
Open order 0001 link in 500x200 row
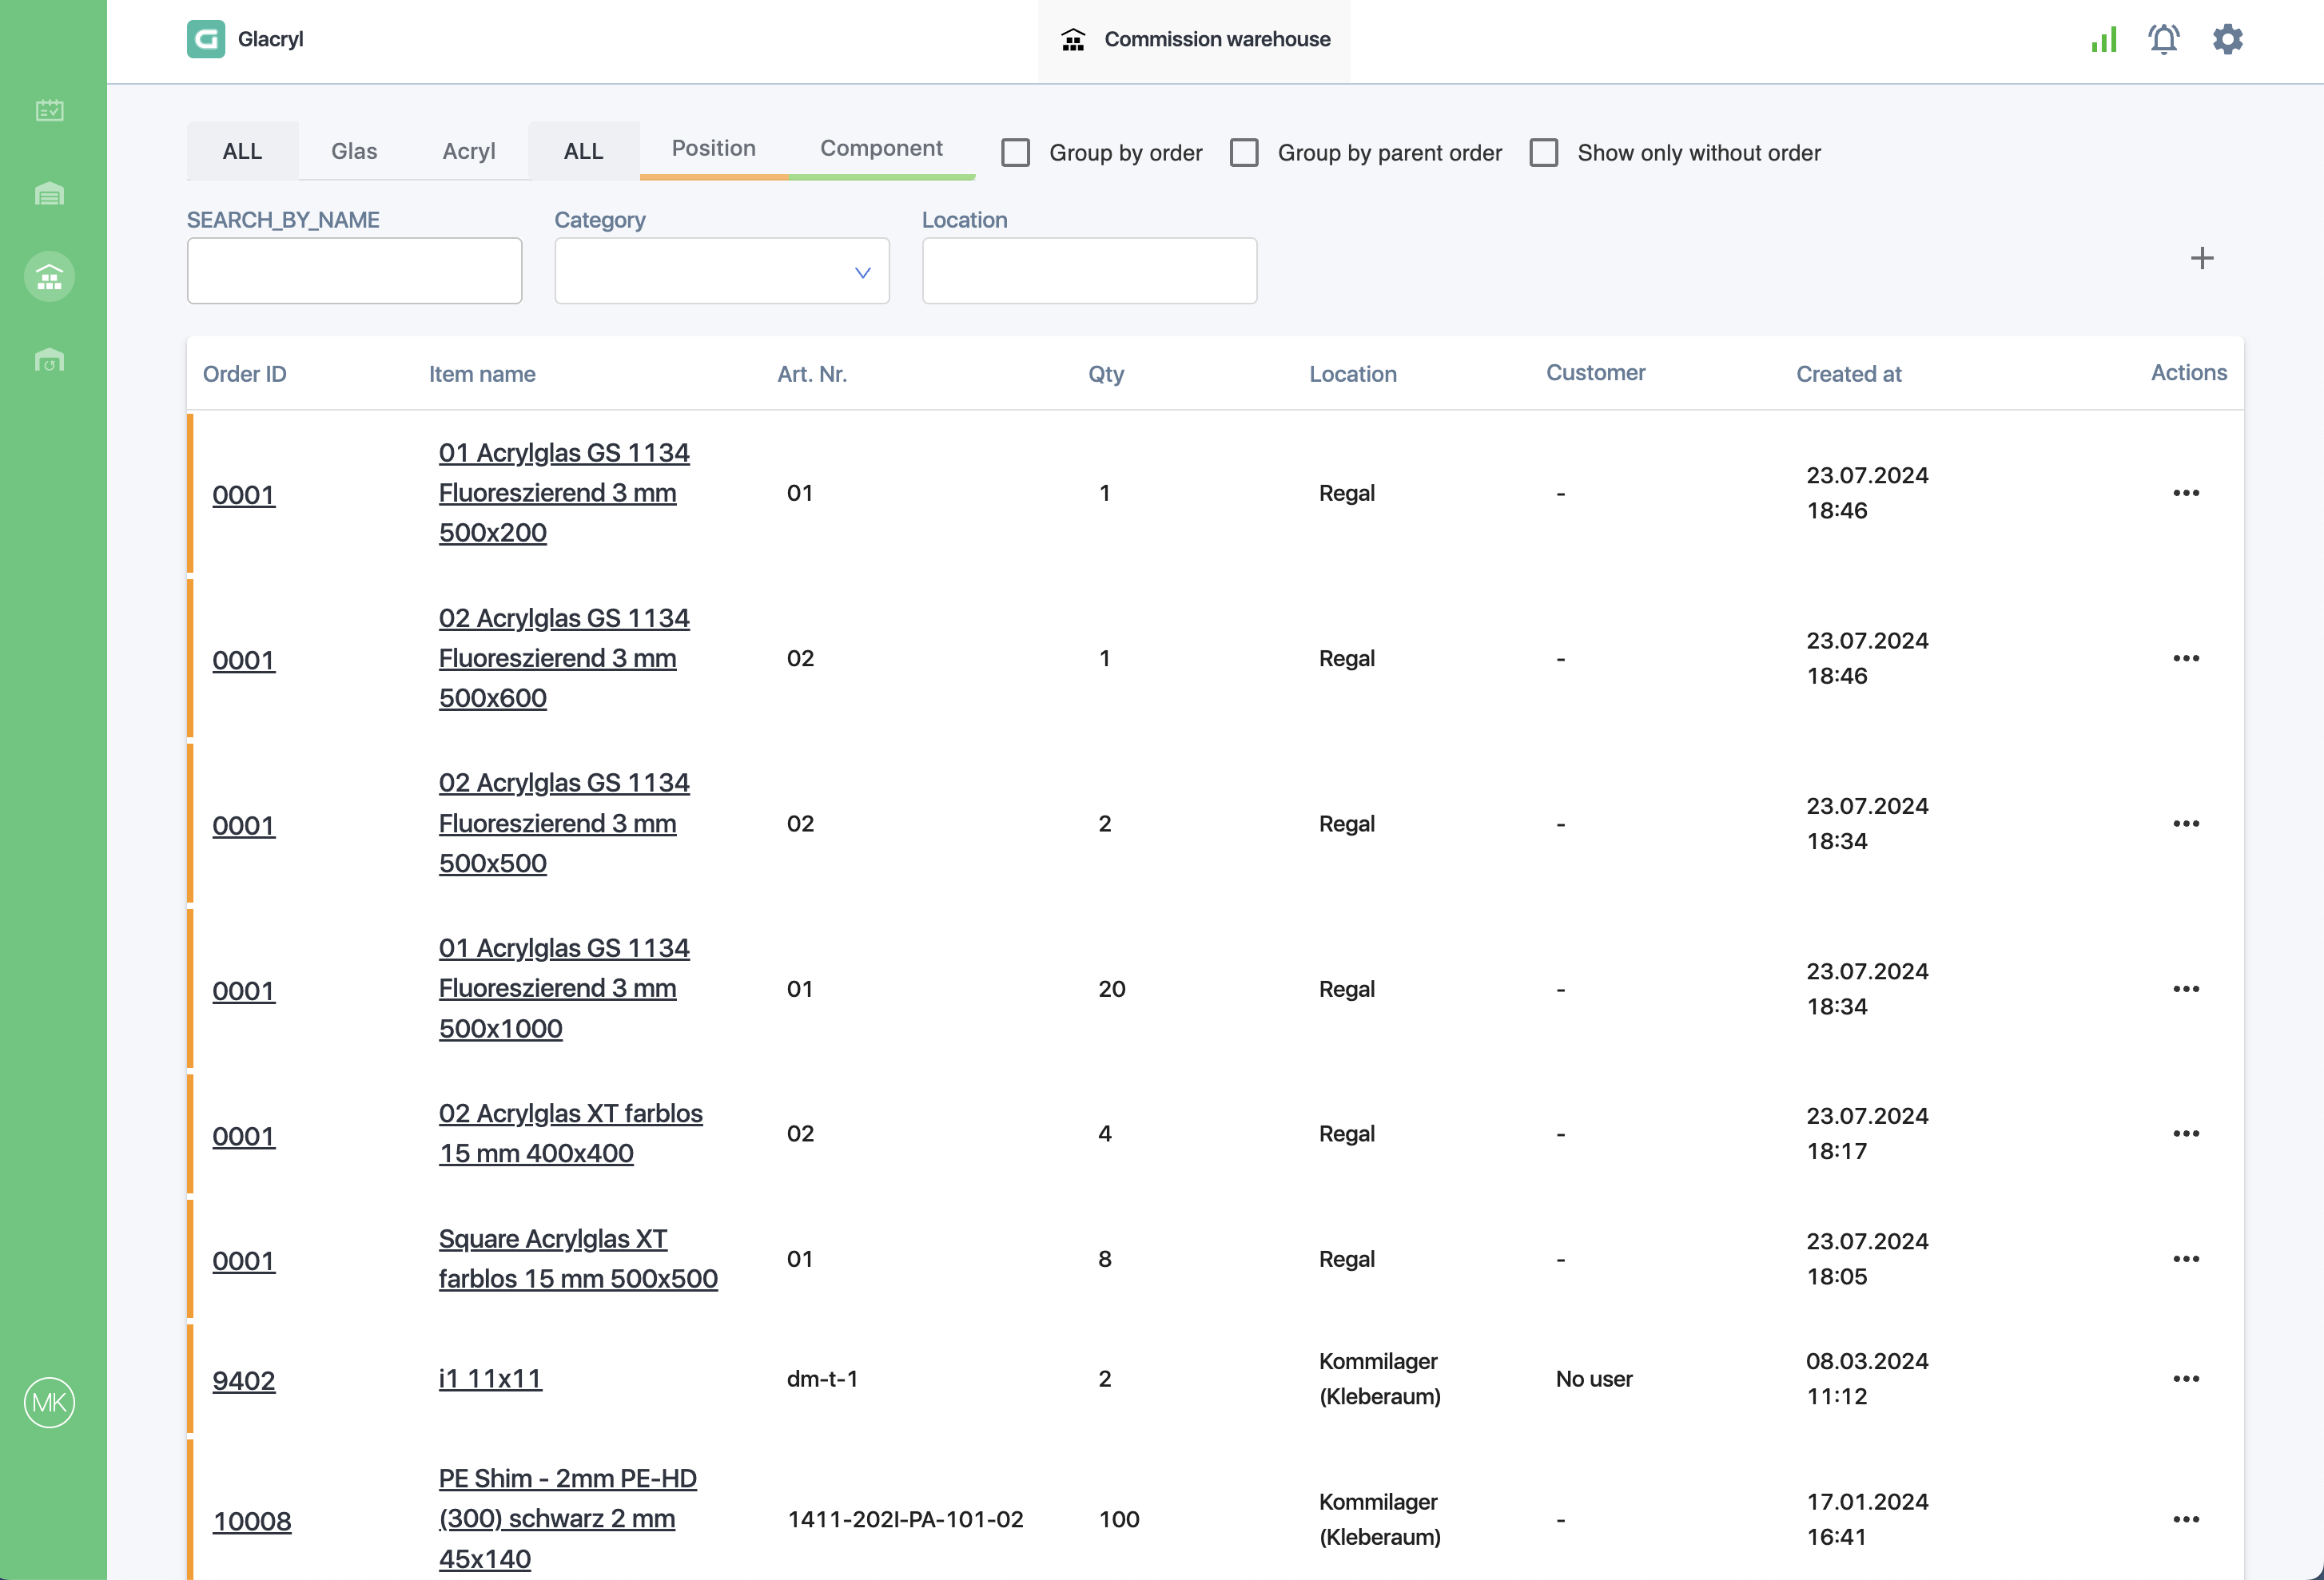click(x=244, y=494)
